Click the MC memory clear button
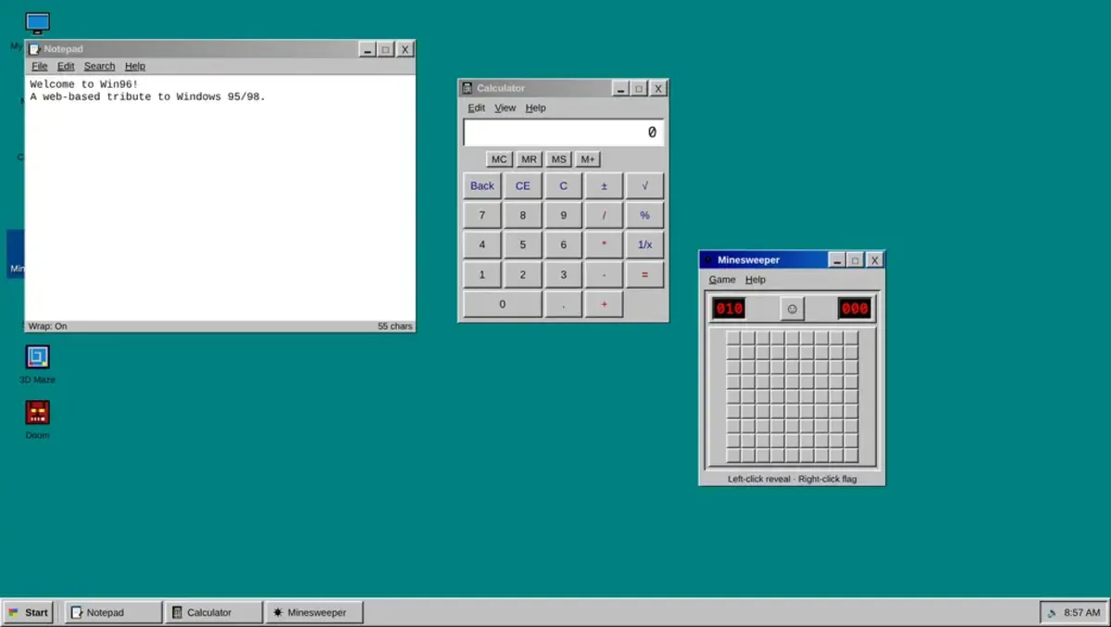 (x=499, y=159)
